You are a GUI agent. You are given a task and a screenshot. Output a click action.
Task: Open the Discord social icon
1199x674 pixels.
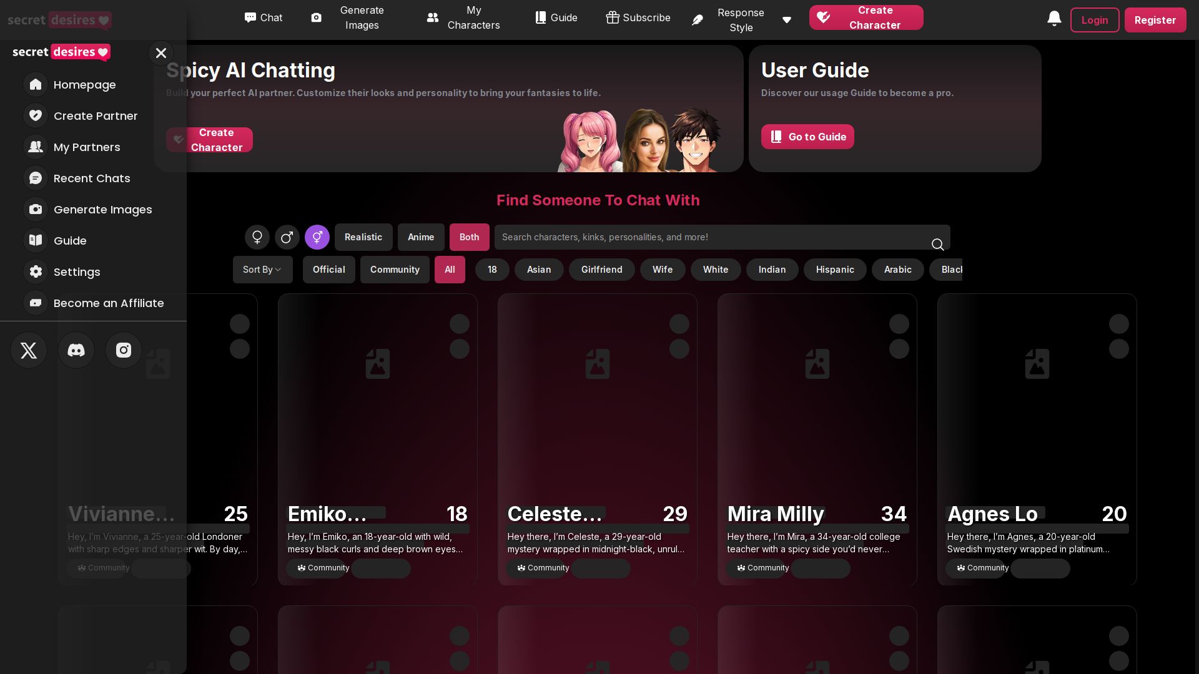click(76, 350)
